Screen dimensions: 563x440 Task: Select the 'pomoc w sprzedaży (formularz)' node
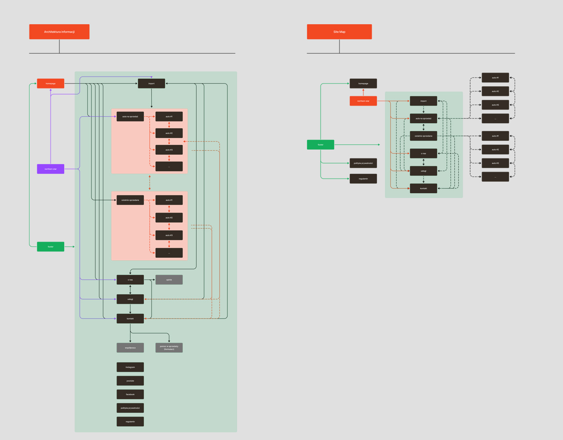point(169,348)
